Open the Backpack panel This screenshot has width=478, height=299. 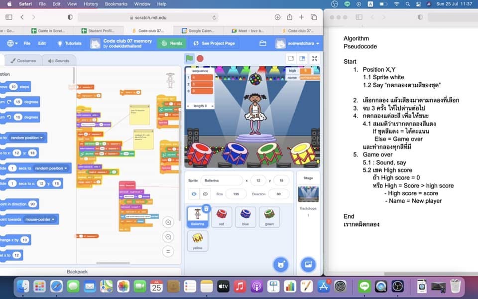(x=77, y=272)
